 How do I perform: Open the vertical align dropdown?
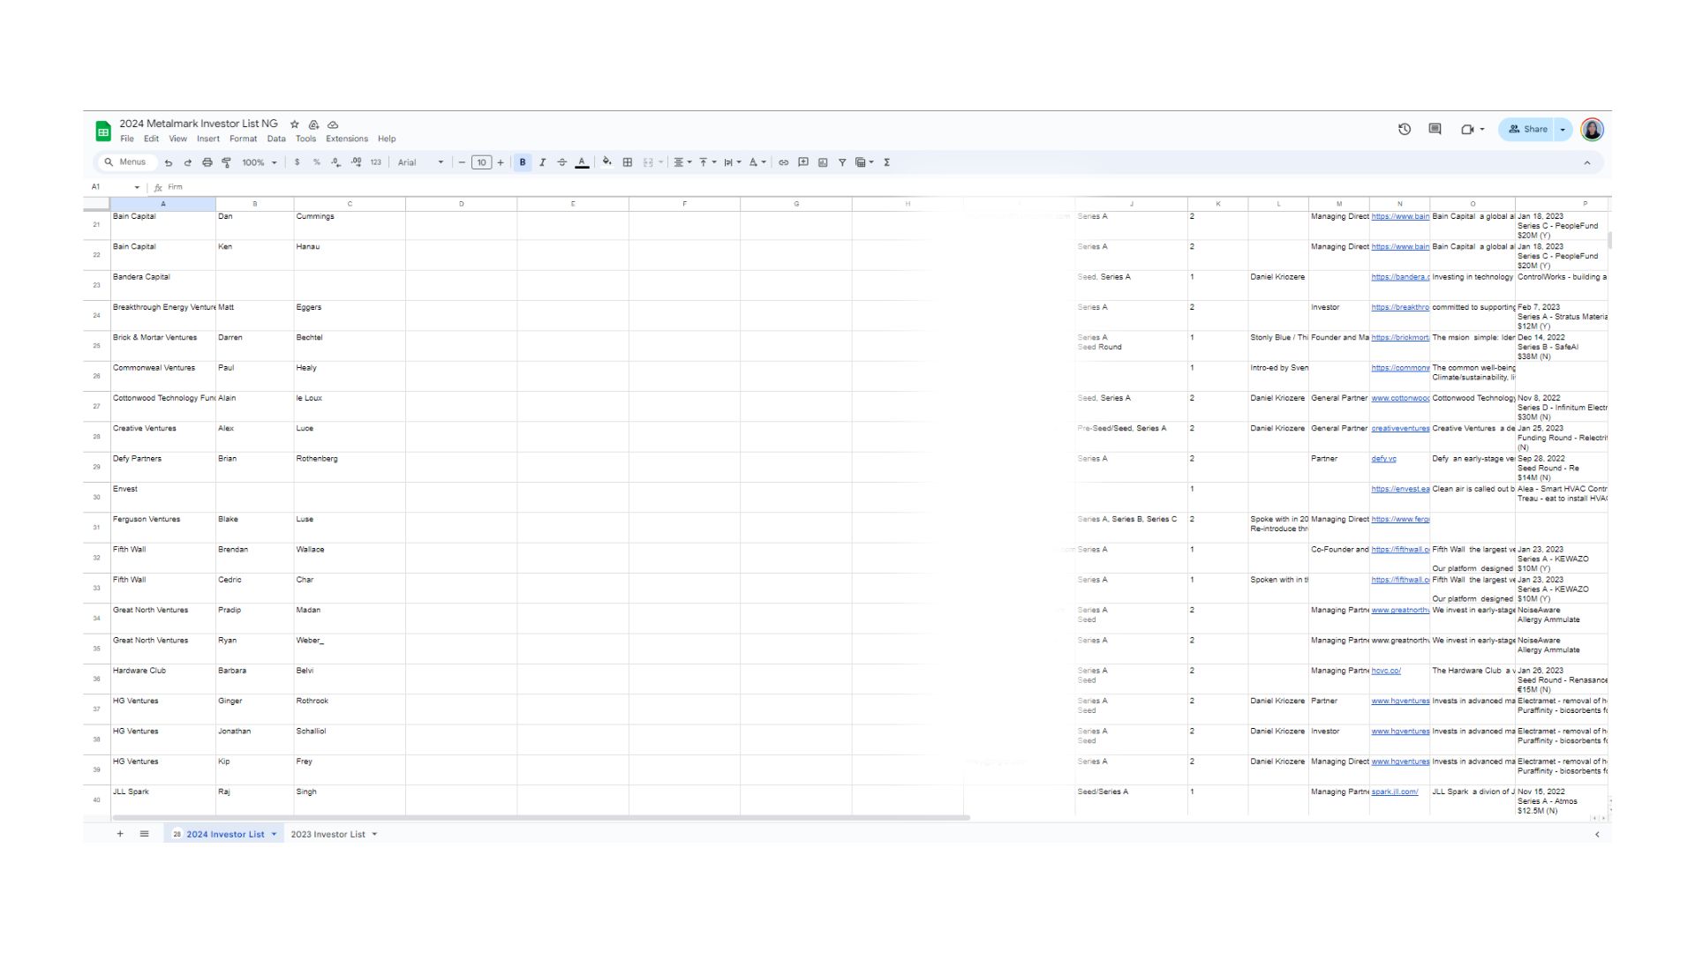[707, 162]
